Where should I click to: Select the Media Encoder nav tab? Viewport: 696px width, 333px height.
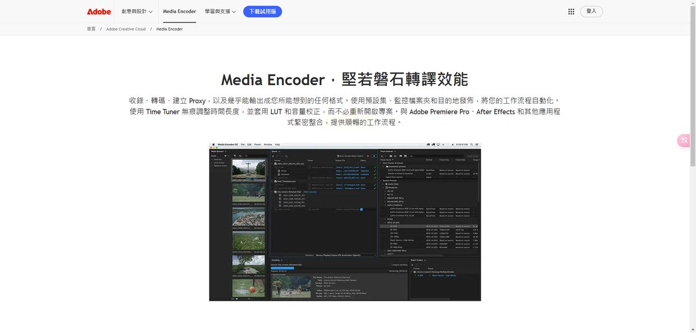(x=179, y=11)
